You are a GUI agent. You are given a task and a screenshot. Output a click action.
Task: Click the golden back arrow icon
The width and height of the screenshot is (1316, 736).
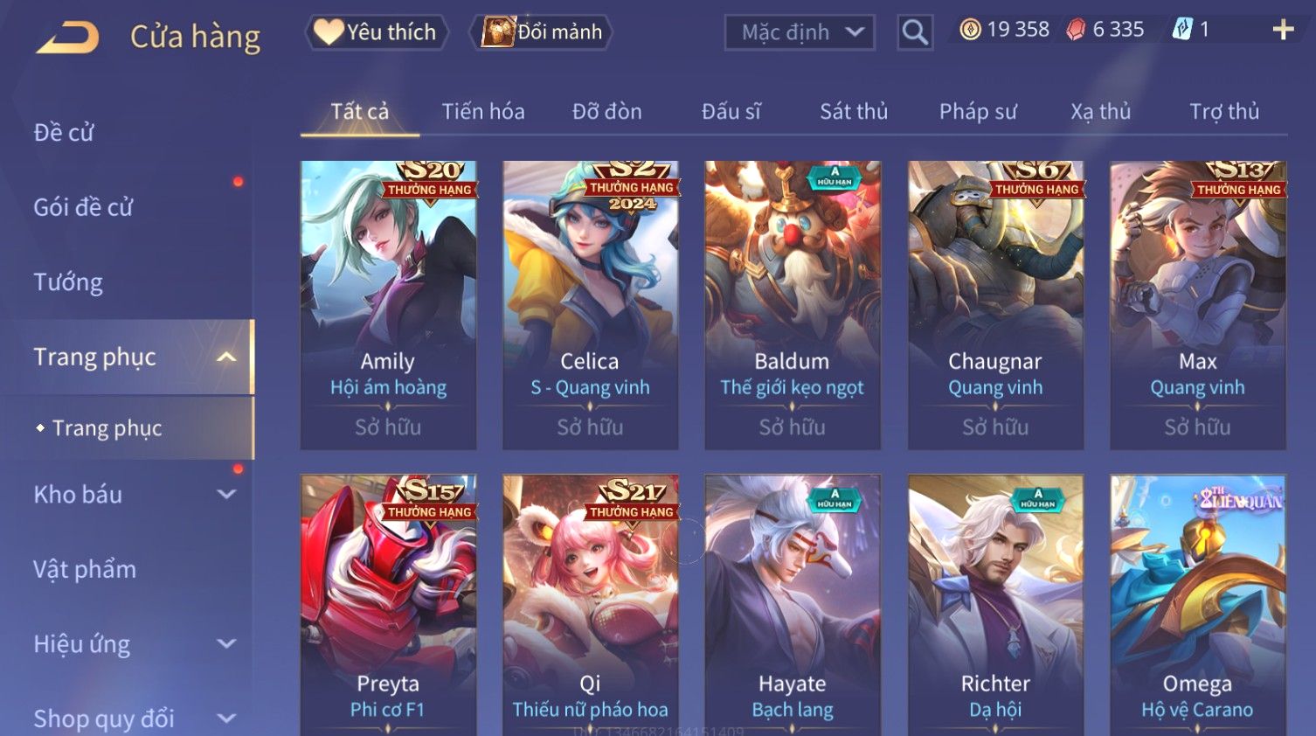[x=68, y=38]
